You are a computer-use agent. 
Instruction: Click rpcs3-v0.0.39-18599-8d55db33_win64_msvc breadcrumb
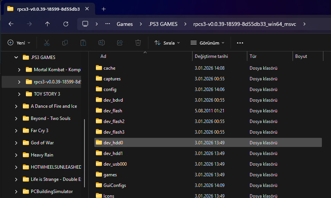pyautogui.click(x=245, y=24)
